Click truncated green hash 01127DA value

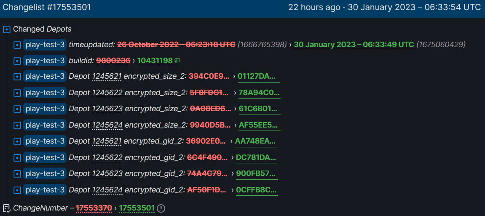point(257,77)
